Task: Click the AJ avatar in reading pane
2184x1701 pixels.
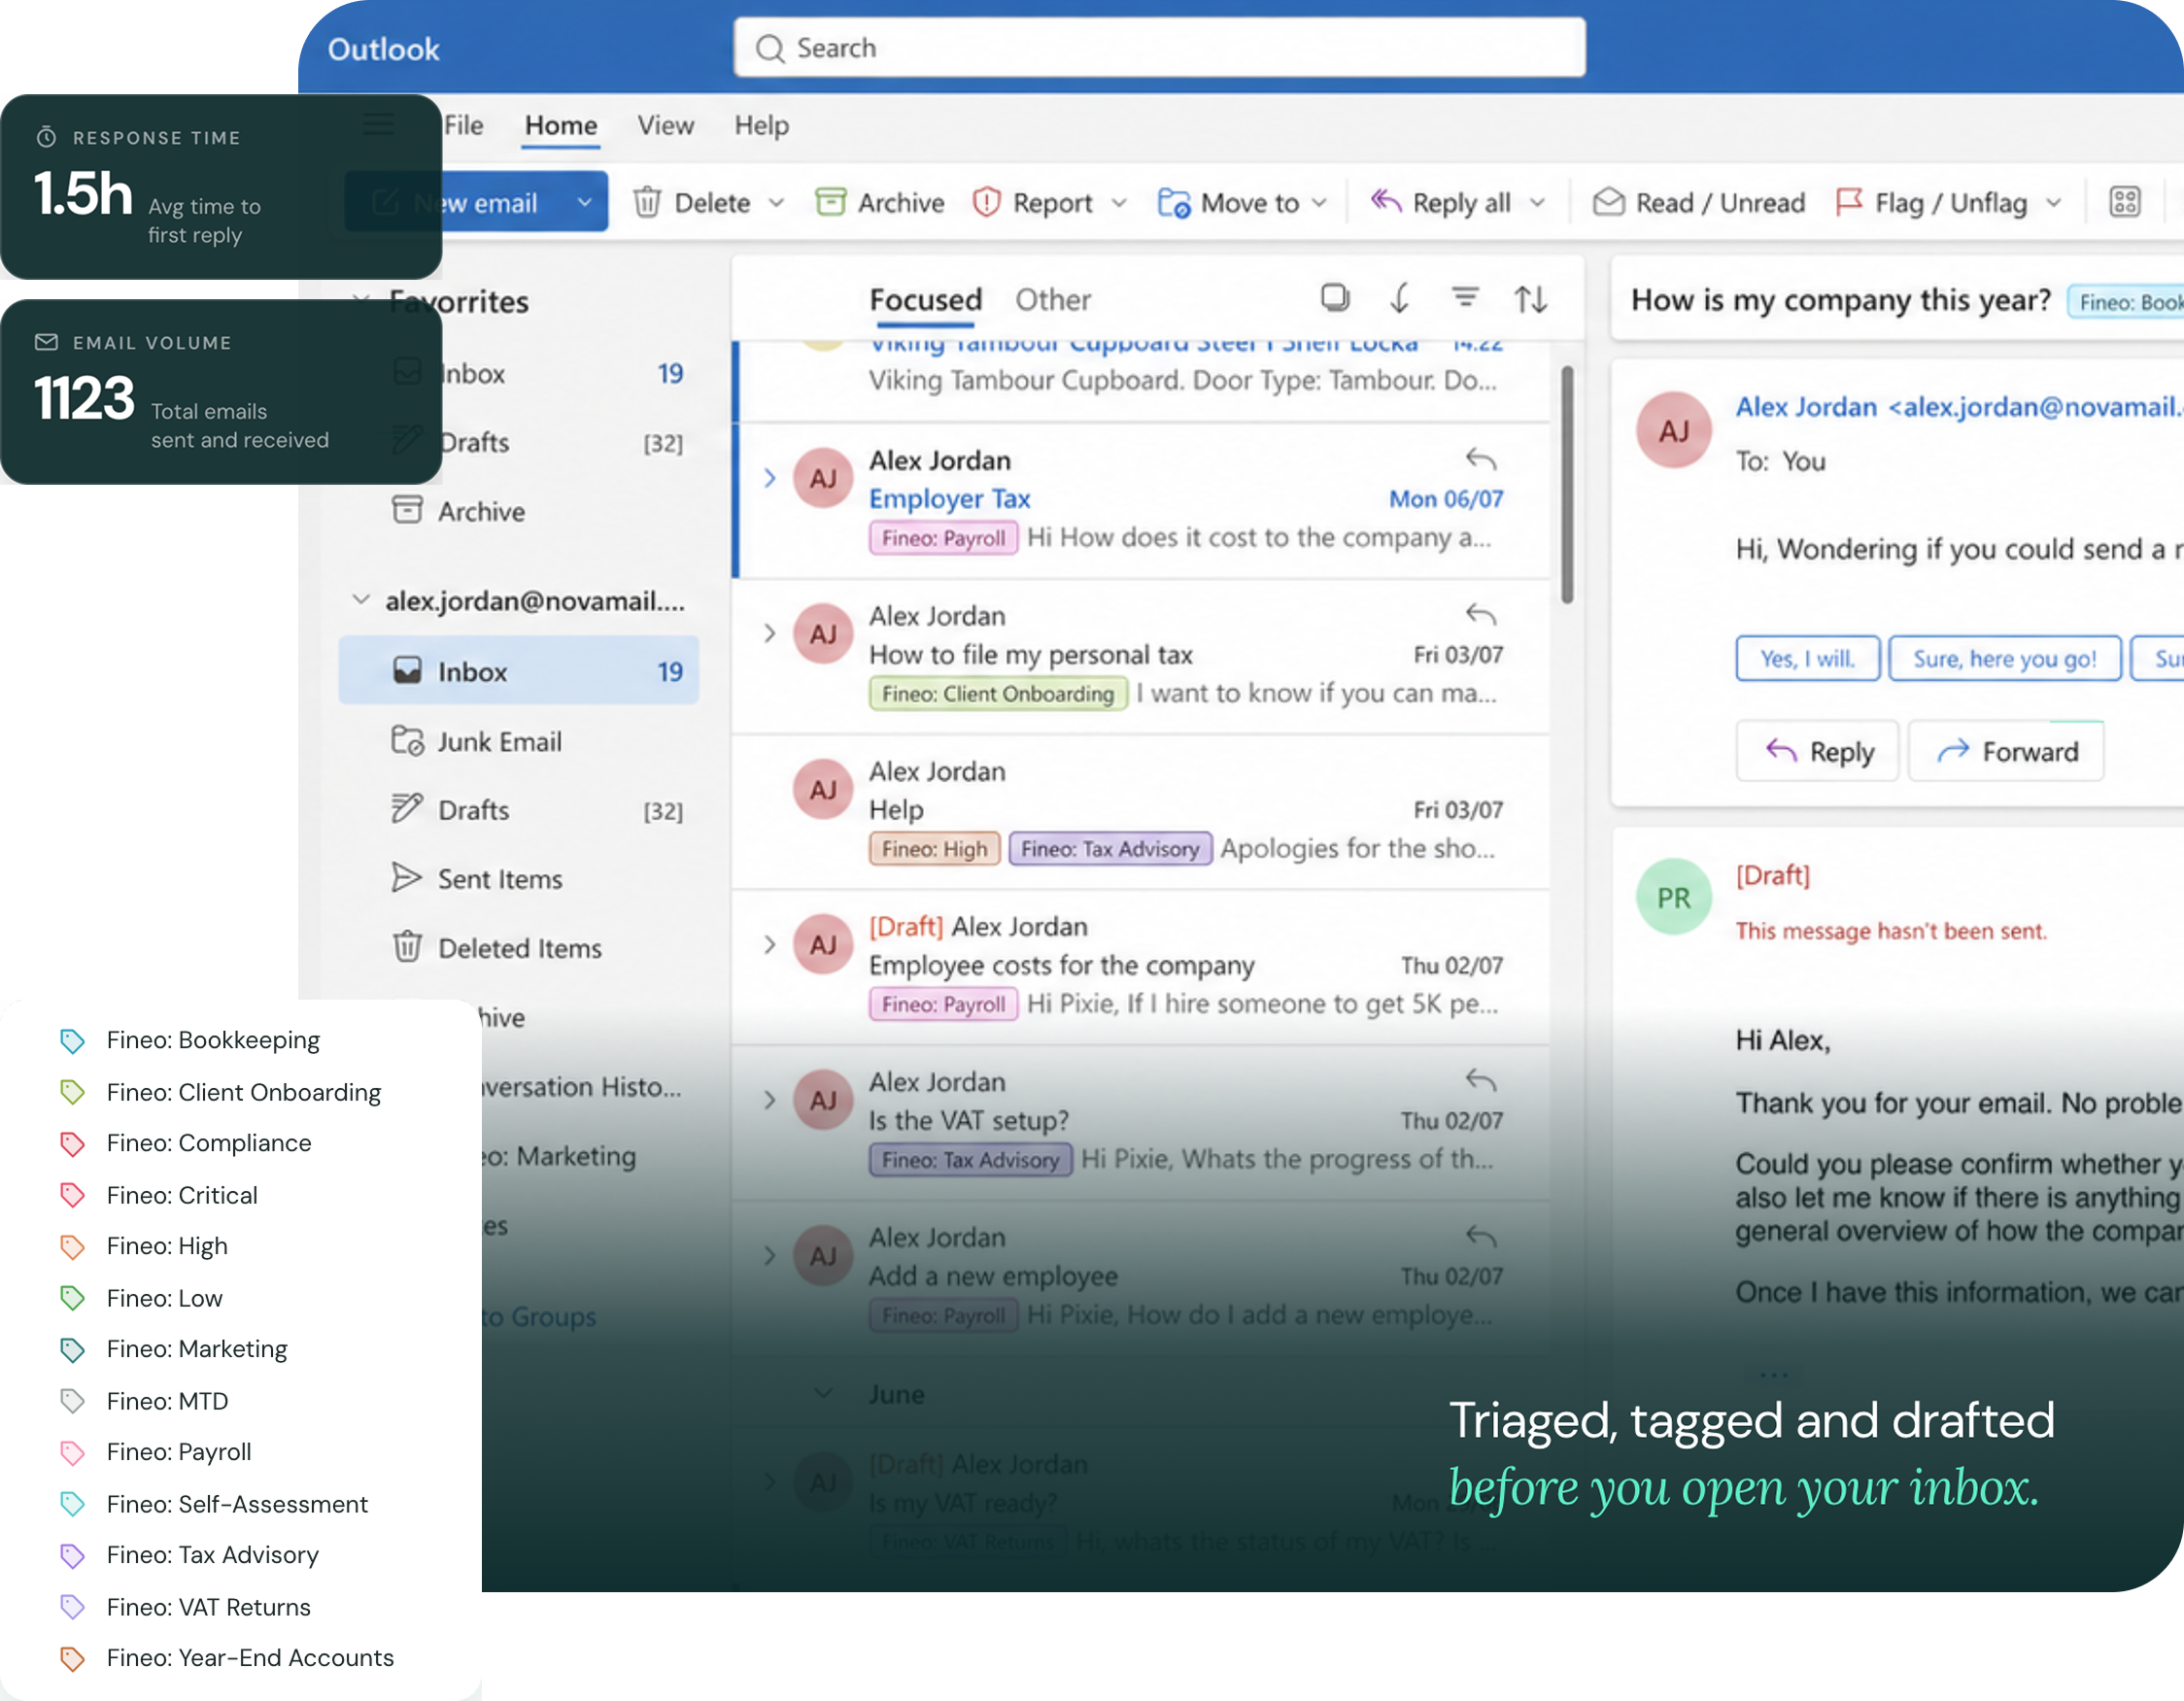Action: point(1673,430)
